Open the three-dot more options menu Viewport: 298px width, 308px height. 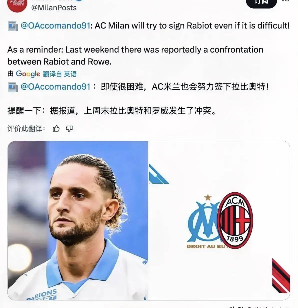(286, 1)
